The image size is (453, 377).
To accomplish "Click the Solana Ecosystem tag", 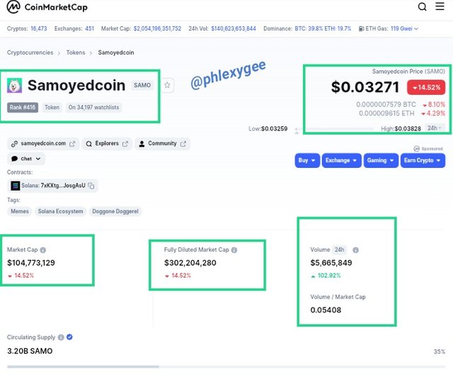I will click(x=60, y=211).
